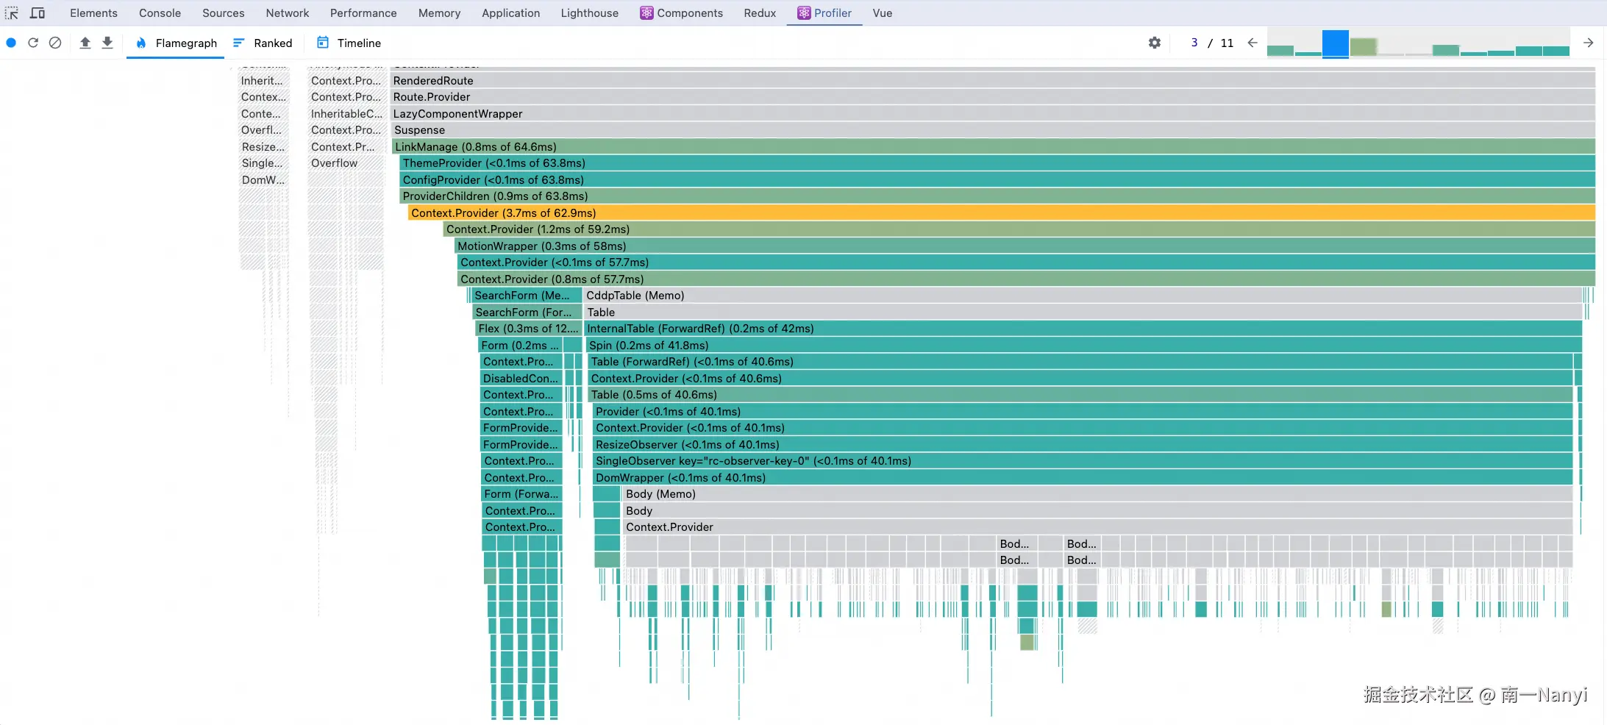
Task: Switch to Ranked chart view
Action: [263, 43]
